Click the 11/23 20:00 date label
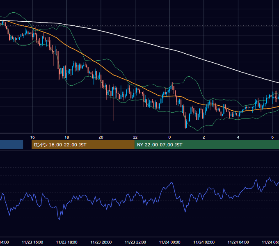The width and height of the screenshot is (279, 246). pyautogui.click(x=101, y=242)
